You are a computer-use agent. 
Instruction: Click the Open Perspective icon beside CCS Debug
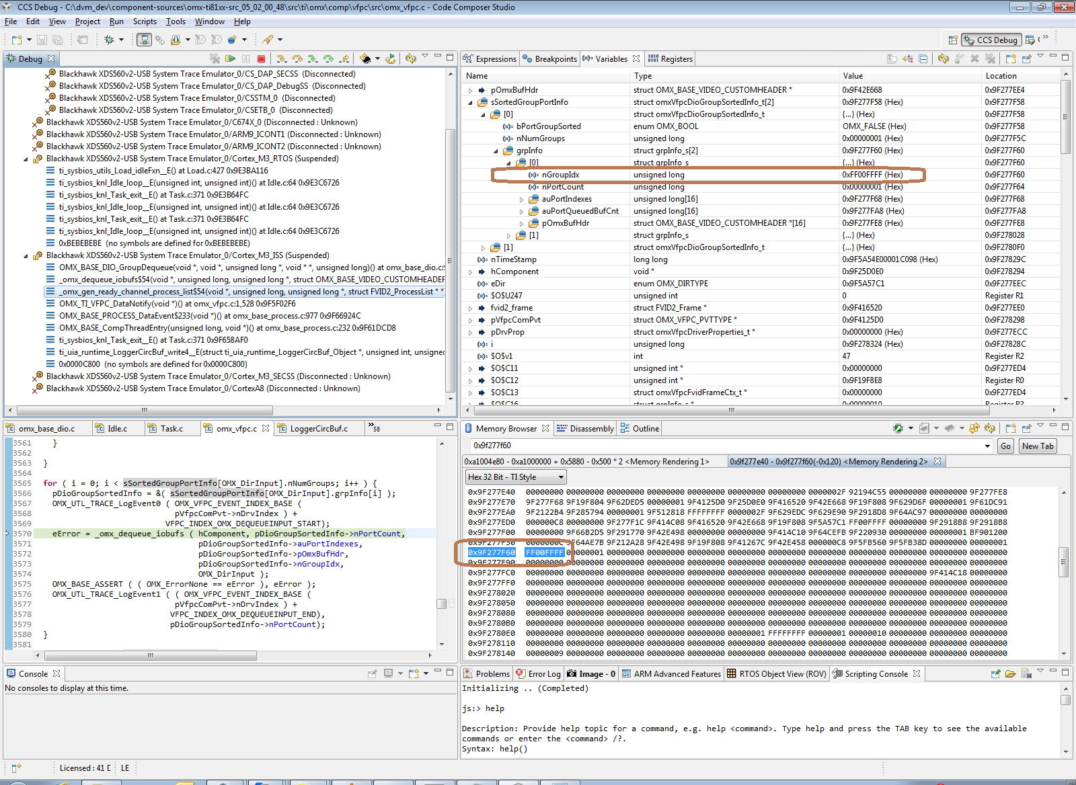952,40
